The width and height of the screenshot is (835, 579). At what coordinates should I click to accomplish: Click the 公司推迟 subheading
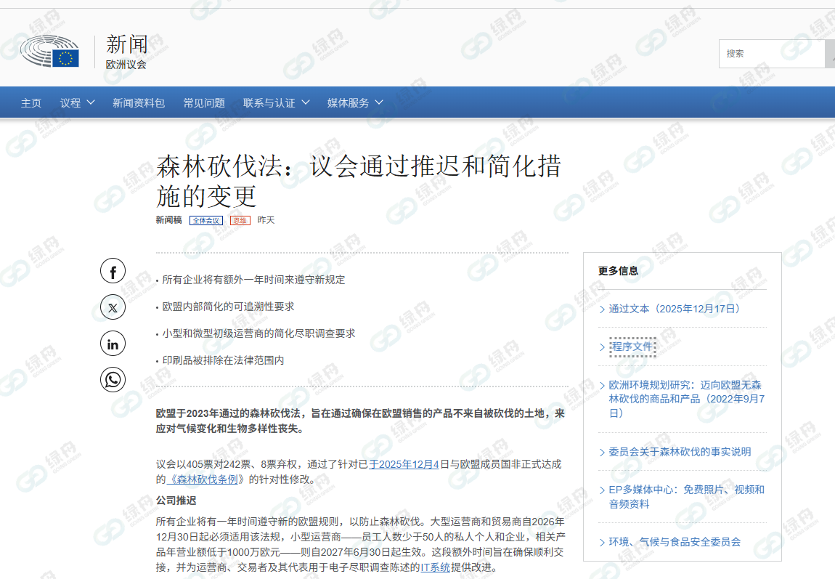click(176, 501)
